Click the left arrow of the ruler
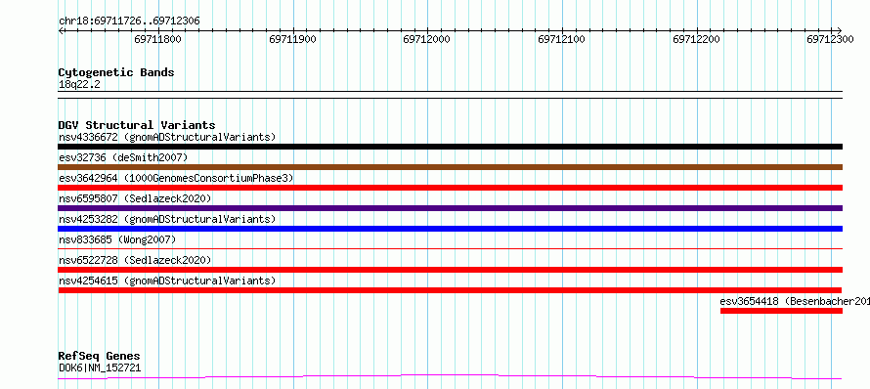 click(x=61, y=30)
